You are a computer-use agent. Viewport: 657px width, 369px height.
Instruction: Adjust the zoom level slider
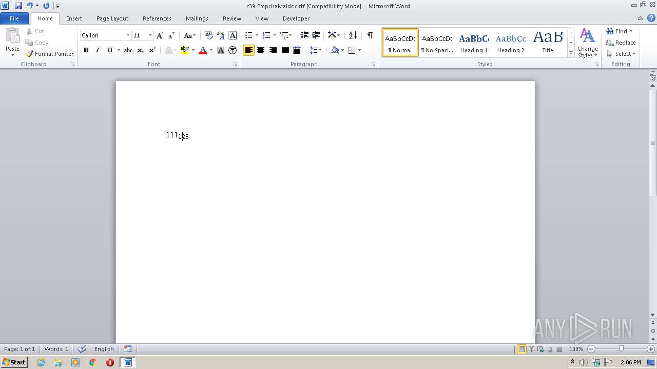point(621,349)
